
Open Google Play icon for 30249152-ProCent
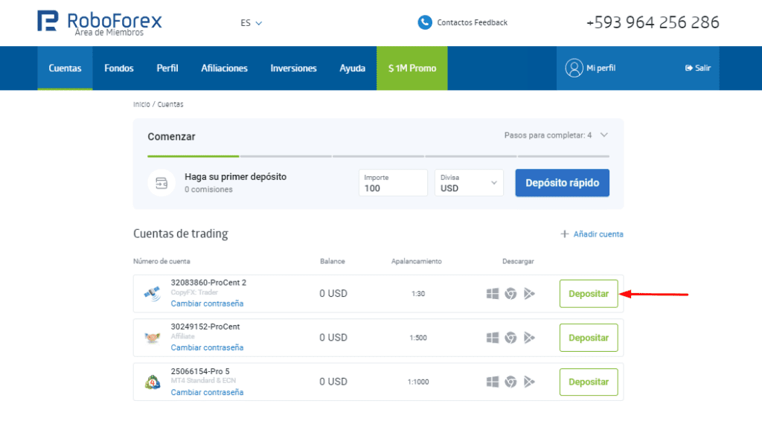click(529, 338)
